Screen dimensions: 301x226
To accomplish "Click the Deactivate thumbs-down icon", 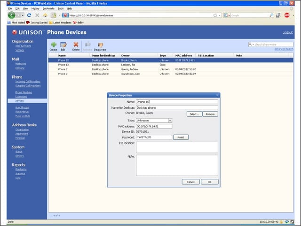I will point(100,45).
